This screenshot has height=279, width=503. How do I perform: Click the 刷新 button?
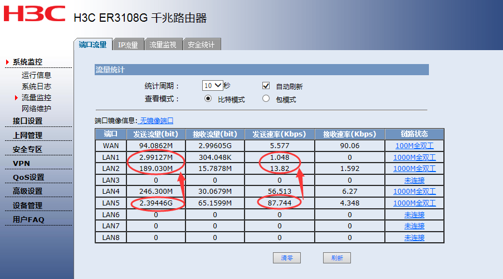pos(337,258)
